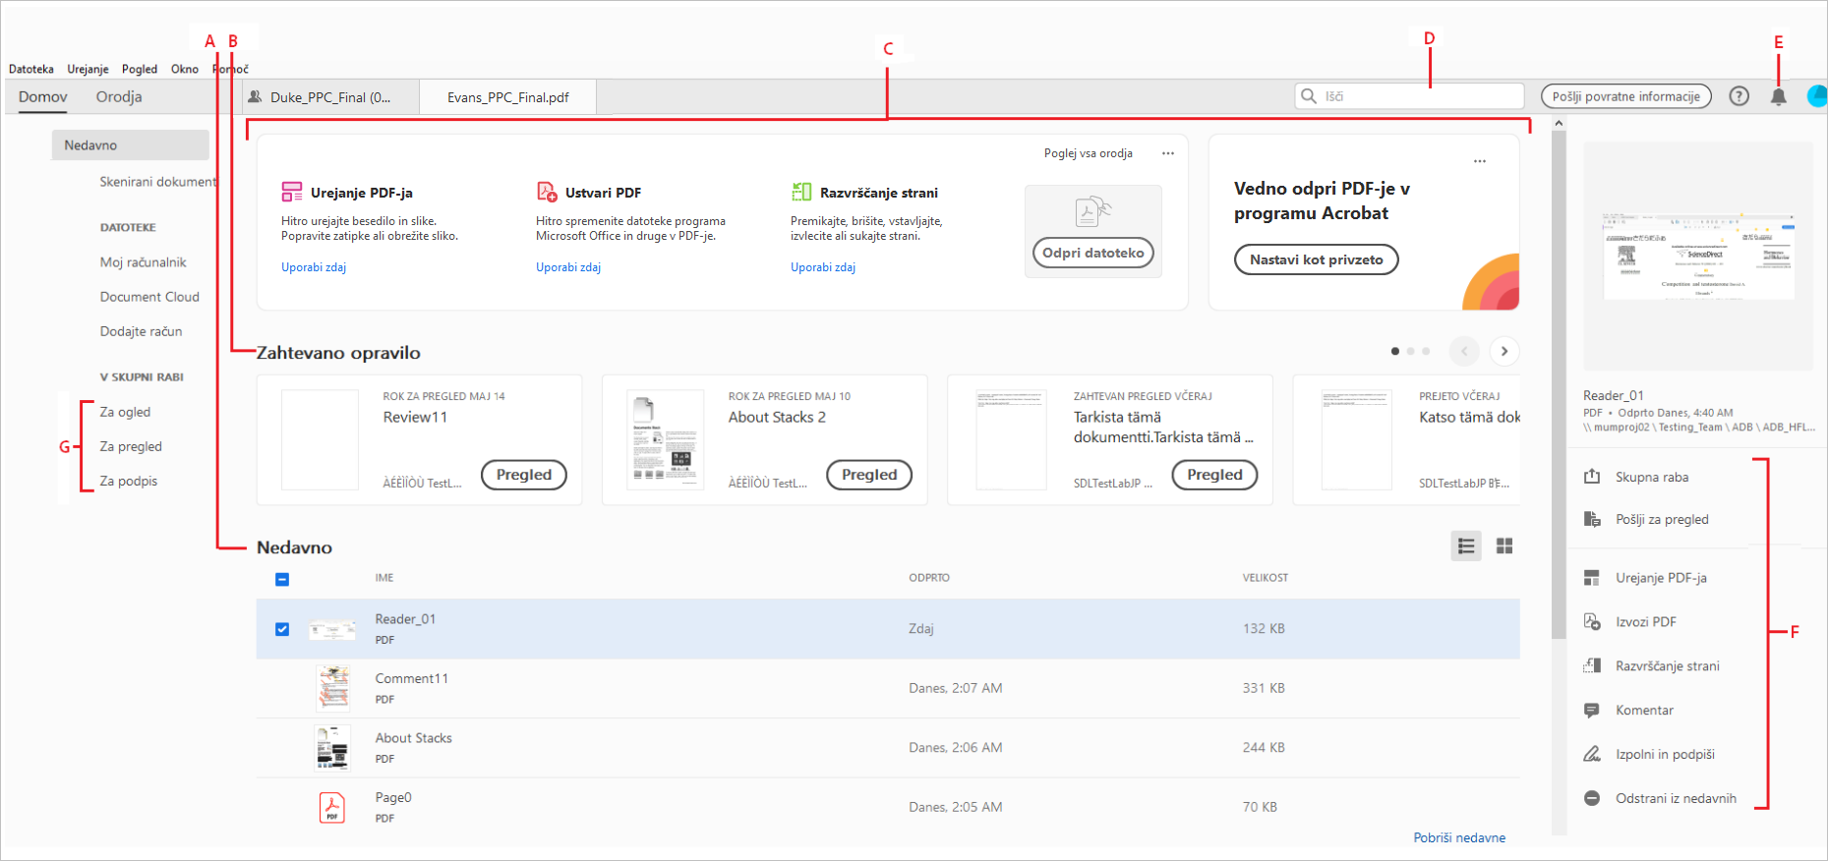Open options menu on Vedno odpri PDF-je card
The width and height of the screenshot is (1828, 861).
pyautogui.click(x=1479, y=161)
